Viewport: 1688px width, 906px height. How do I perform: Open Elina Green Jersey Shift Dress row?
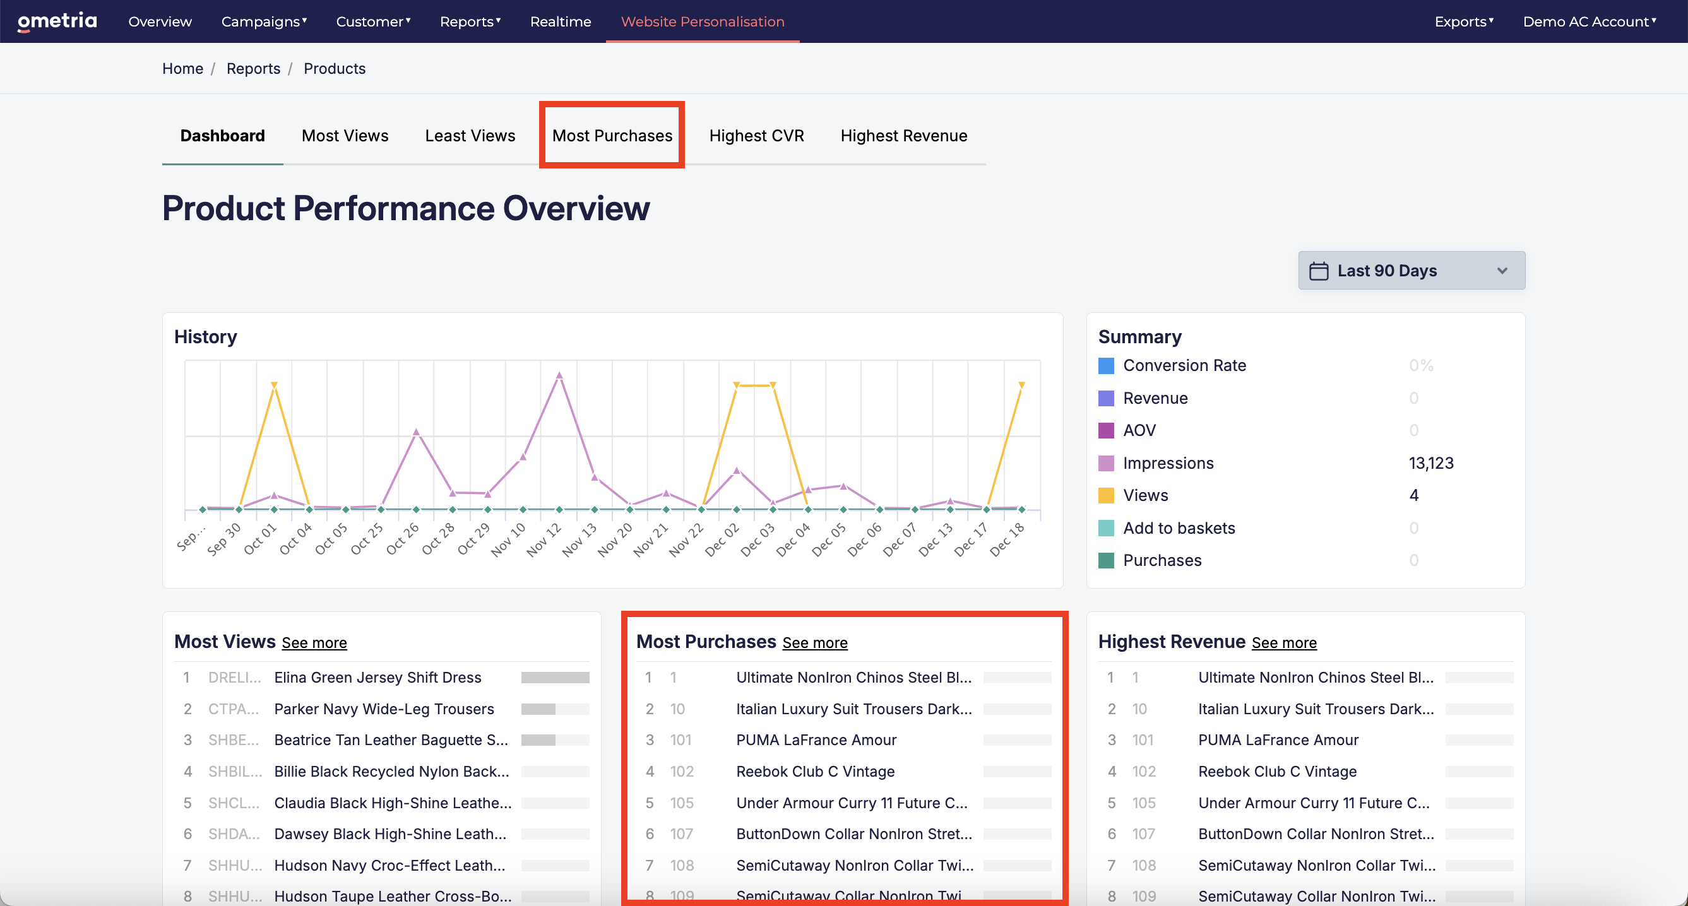pos(382,678)
